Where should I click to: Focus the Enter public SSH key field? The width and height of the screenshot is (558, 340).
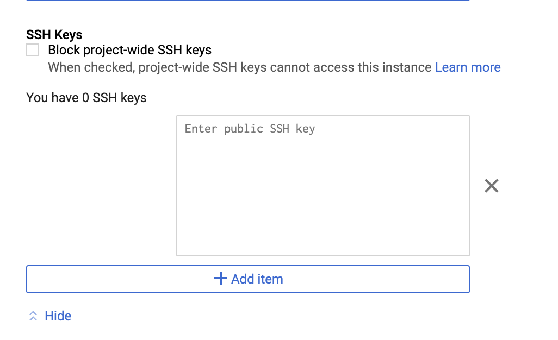point(323,185)
